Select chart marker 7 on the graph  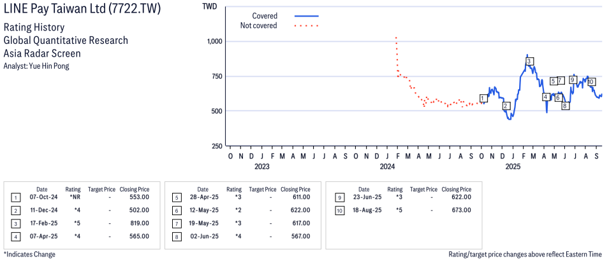(560, 81)
